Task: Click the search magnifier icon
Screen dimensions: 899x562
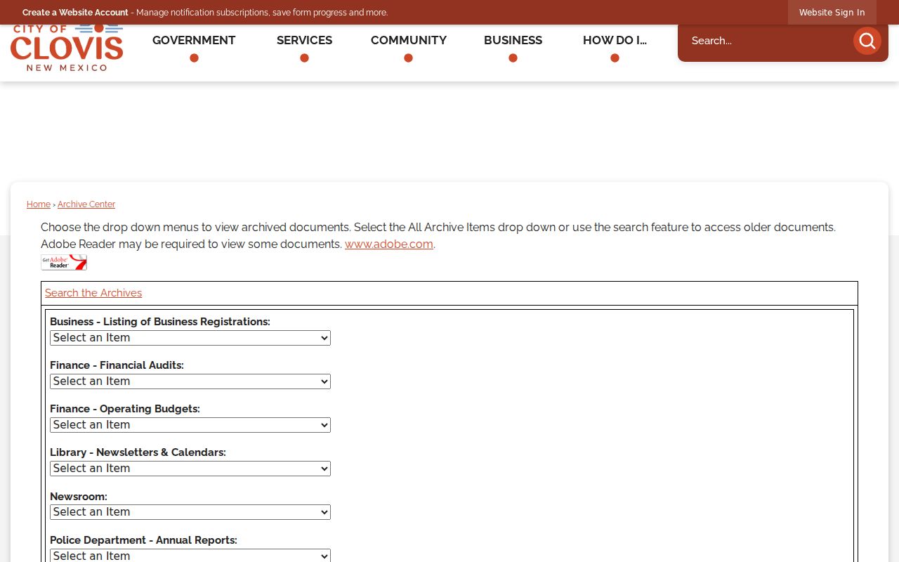Action: point(867,41)
